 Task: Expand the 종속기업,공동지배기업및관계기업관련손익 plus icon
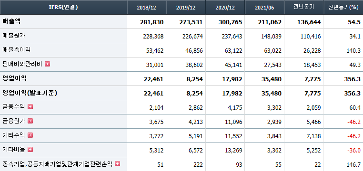point(118,163)
